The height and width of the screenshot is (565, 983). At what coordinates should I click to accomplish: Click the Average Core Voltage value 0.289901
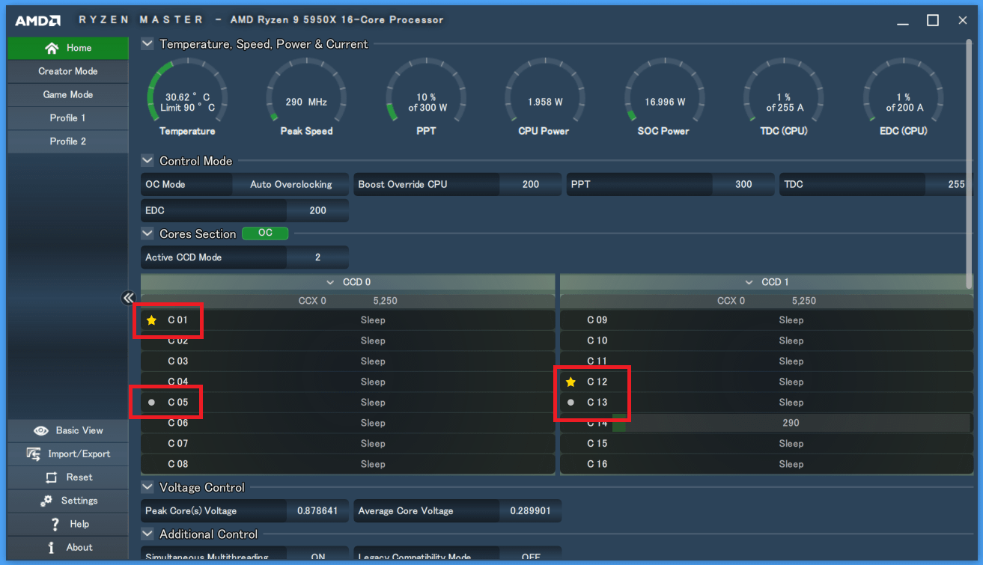point(530,511)
